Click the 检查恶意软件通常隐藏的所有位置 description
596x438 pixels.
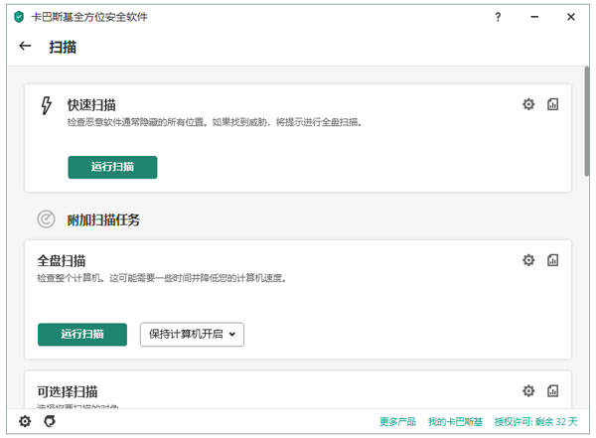[215, 122]
